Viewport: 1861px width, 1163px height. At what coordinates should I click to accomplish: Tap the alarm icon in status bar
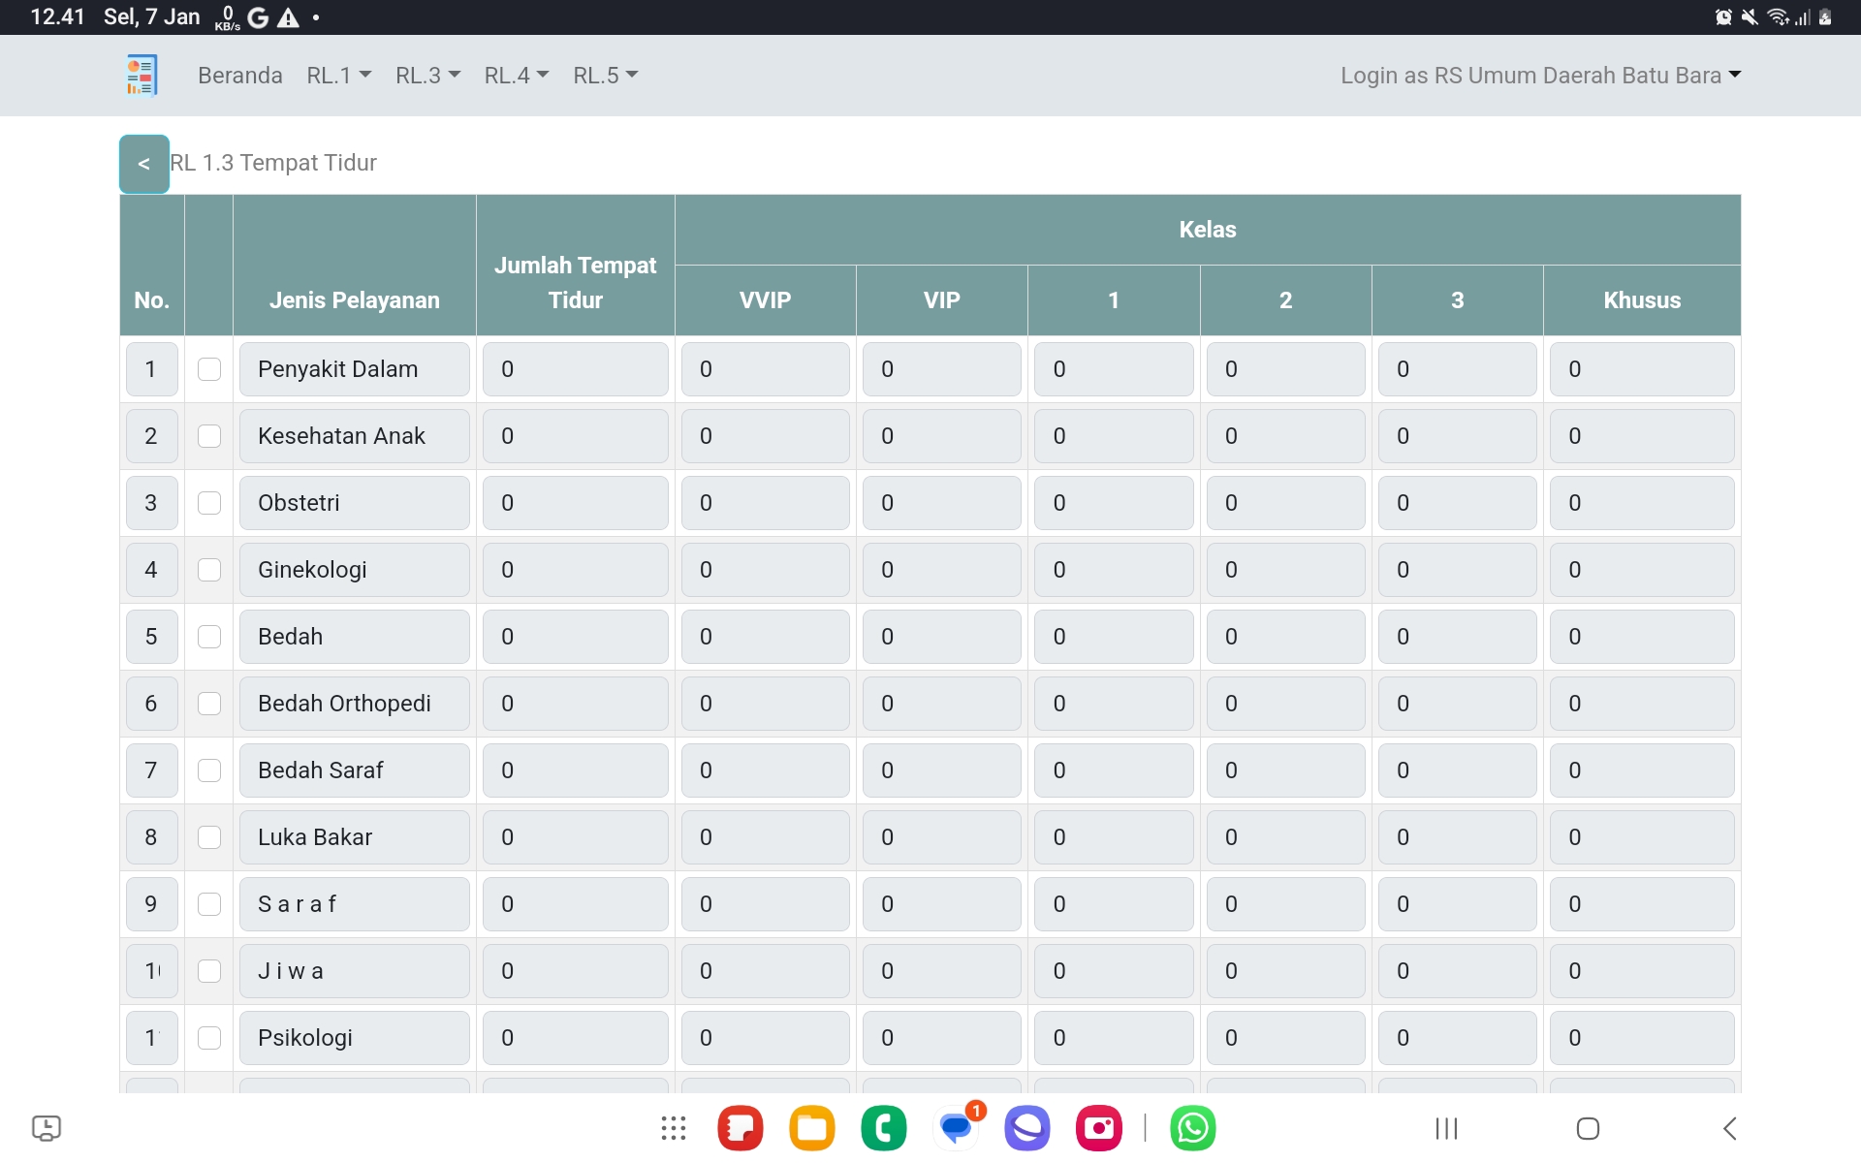[1723, 17]
